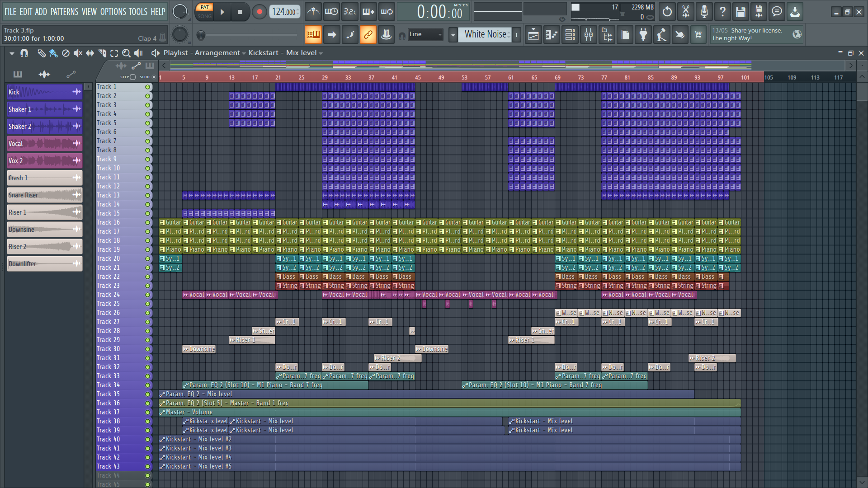Open the TOOLS menu
Image resolution: width=868 pixels, height=488 pixels.
138,12
